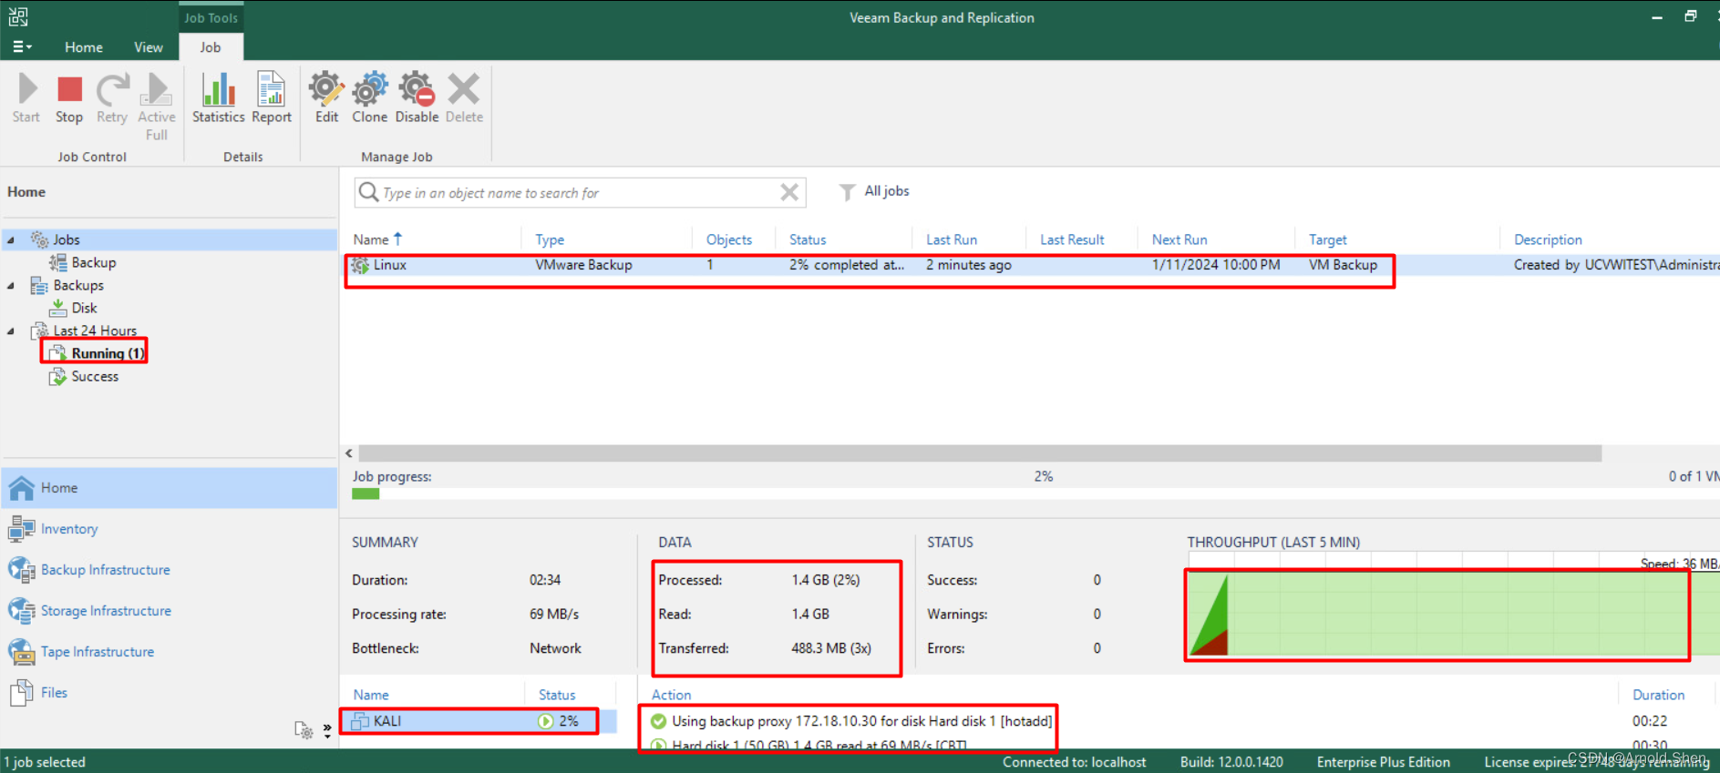
Task: Collapse the Jobs tree node
Action: [x=11, y=239]
